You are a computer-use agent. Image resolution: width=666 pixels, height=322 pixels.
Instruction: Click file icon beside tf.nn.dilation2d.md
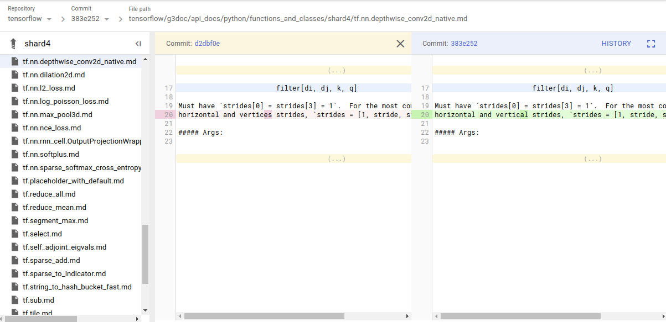click(15, 75)
